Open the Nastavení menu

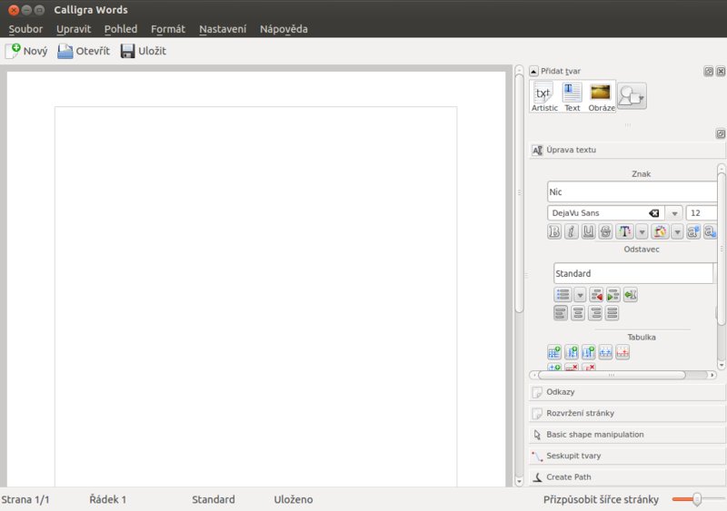223,28
